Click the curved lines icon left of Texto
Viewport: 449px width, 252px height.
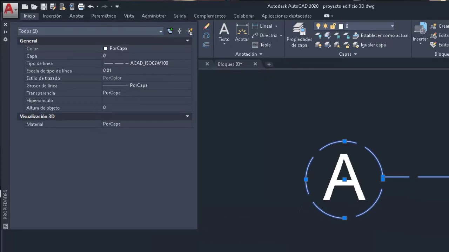tap(206, 45)
